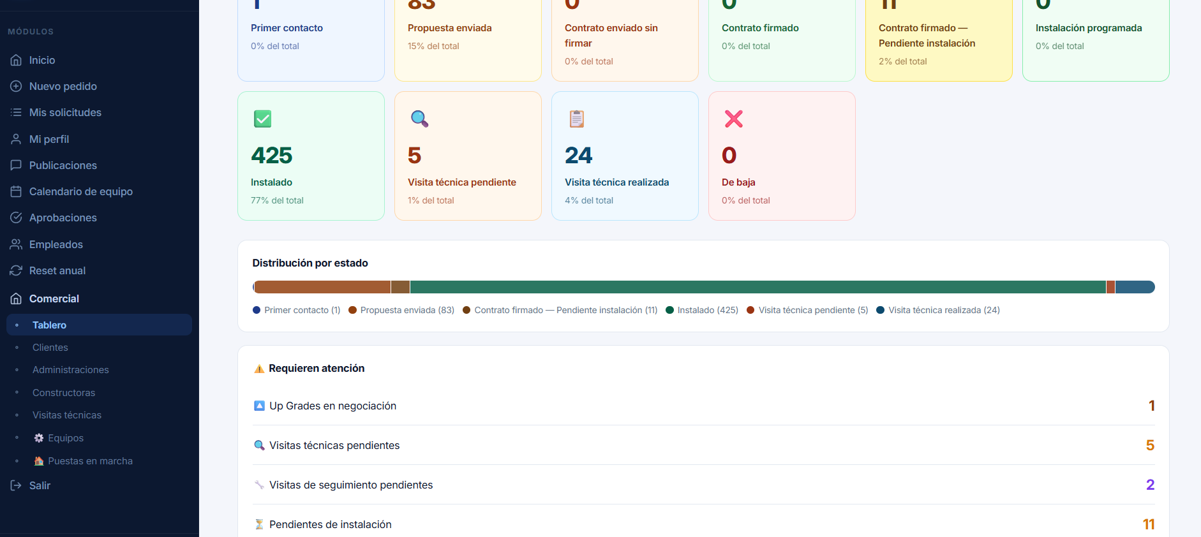Click the green Instalado segment of distribution bar
Image resolution: width=1201 pixels, height=537 pixels.
click(758, 287)
